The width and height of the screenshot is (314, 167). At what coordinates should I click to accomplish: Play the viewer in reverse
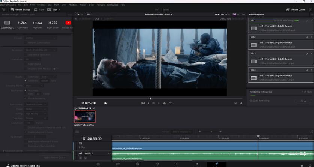click(x=148, y=103)
